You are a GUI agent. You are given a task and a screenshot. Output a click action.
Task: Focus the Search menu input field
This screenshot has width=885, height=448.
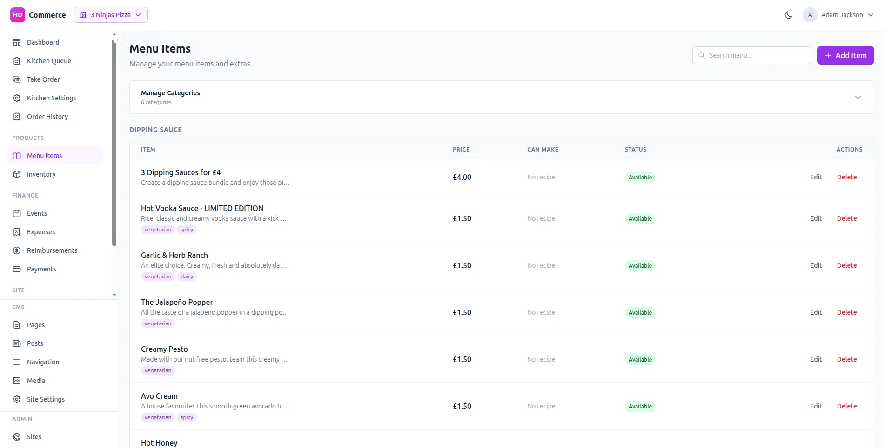tap(757, 55)
